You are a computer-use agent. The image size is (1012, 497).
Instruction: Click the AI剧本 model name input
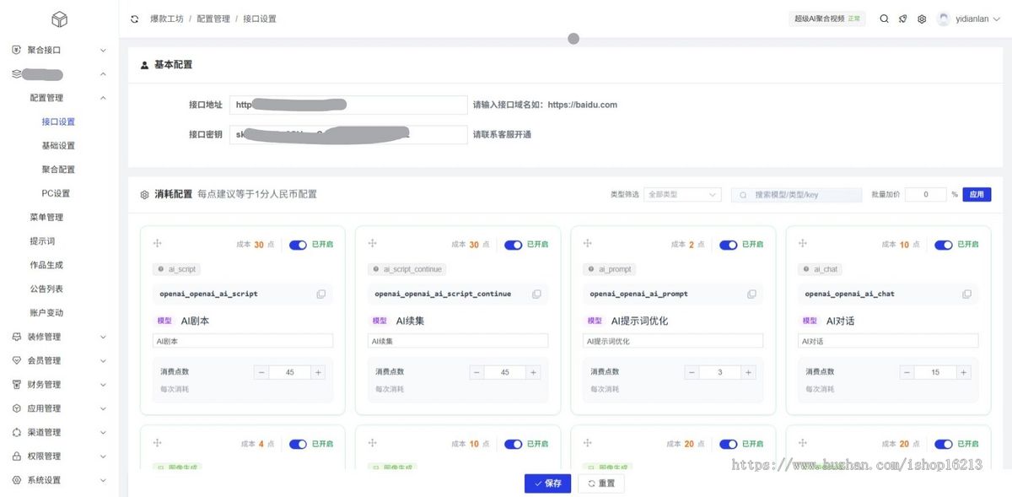click(x=243, y=341)
